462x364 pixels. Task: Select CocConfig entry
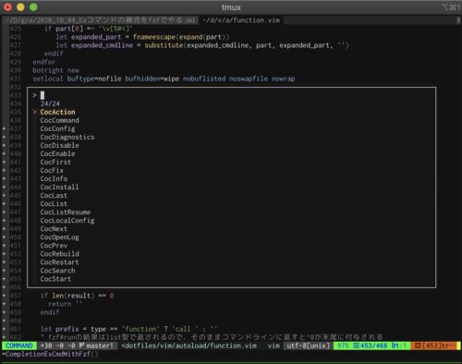pyautogui.click(x=57, y=128)
